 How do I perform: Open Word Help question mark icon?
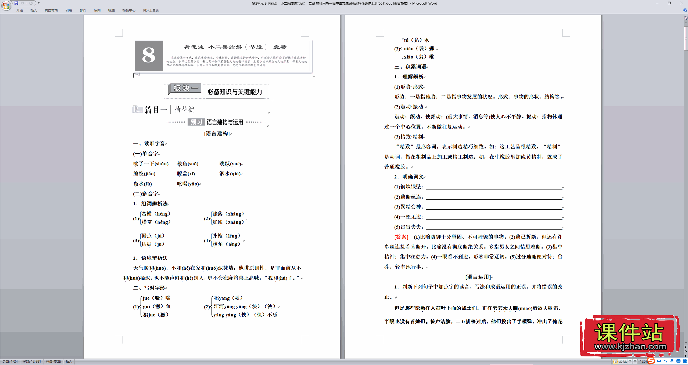click(685, 10)
